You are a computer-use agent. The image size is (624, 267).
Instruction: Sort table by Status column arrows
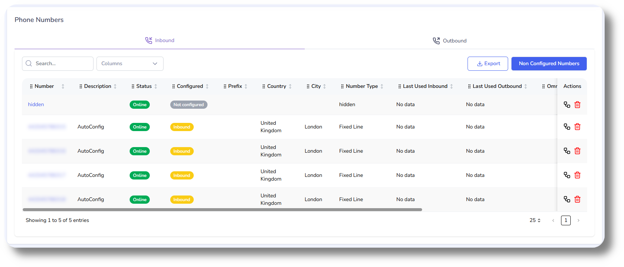click(156, 86)
